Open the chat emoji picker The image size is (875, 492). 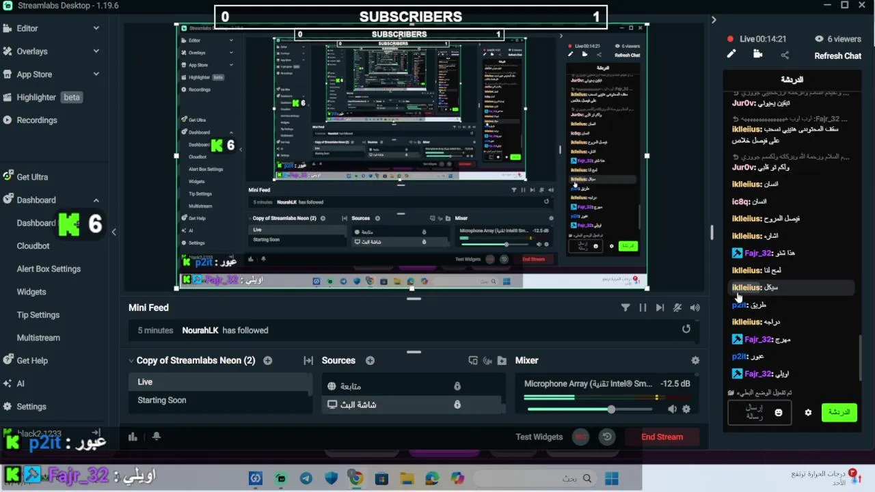pyautogui.click(x=778, y=413)
